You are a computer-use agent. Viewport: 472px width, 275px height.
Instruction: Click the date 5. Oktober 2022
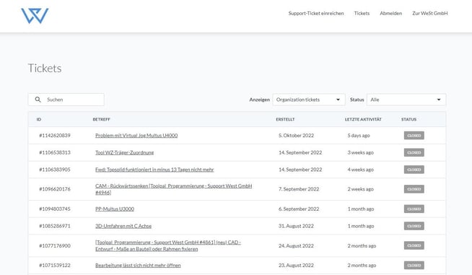click(296, 136)
